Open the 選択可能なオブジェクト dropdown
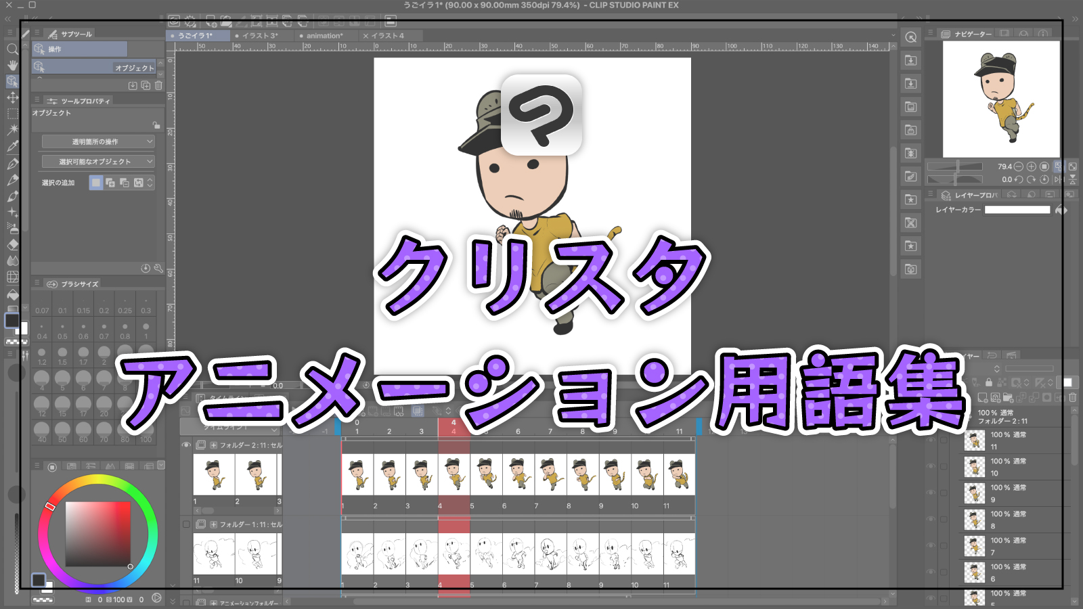This screenshot has height=609, width=1083. point(98,162)
